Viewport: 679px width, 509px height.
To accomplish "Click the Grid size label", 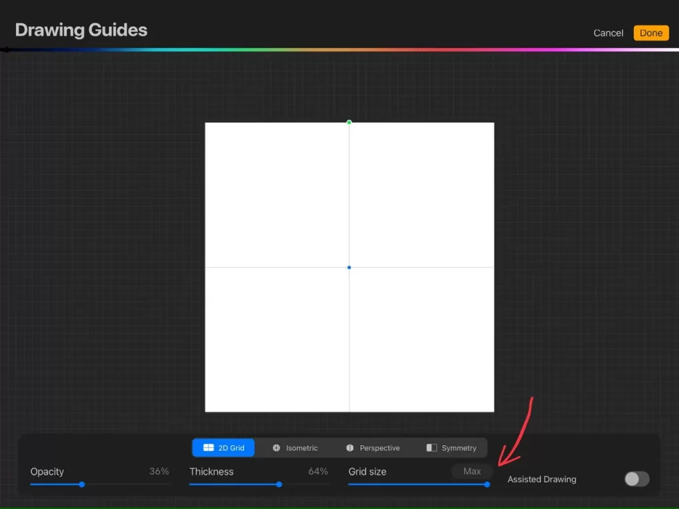I will 367,472.
